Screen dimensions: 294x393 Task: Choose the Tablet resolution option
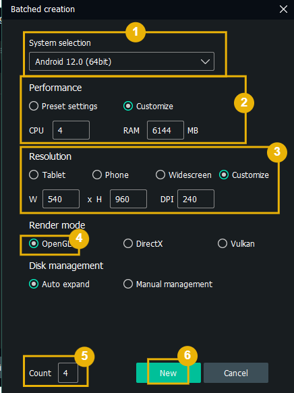click(47, 175)
